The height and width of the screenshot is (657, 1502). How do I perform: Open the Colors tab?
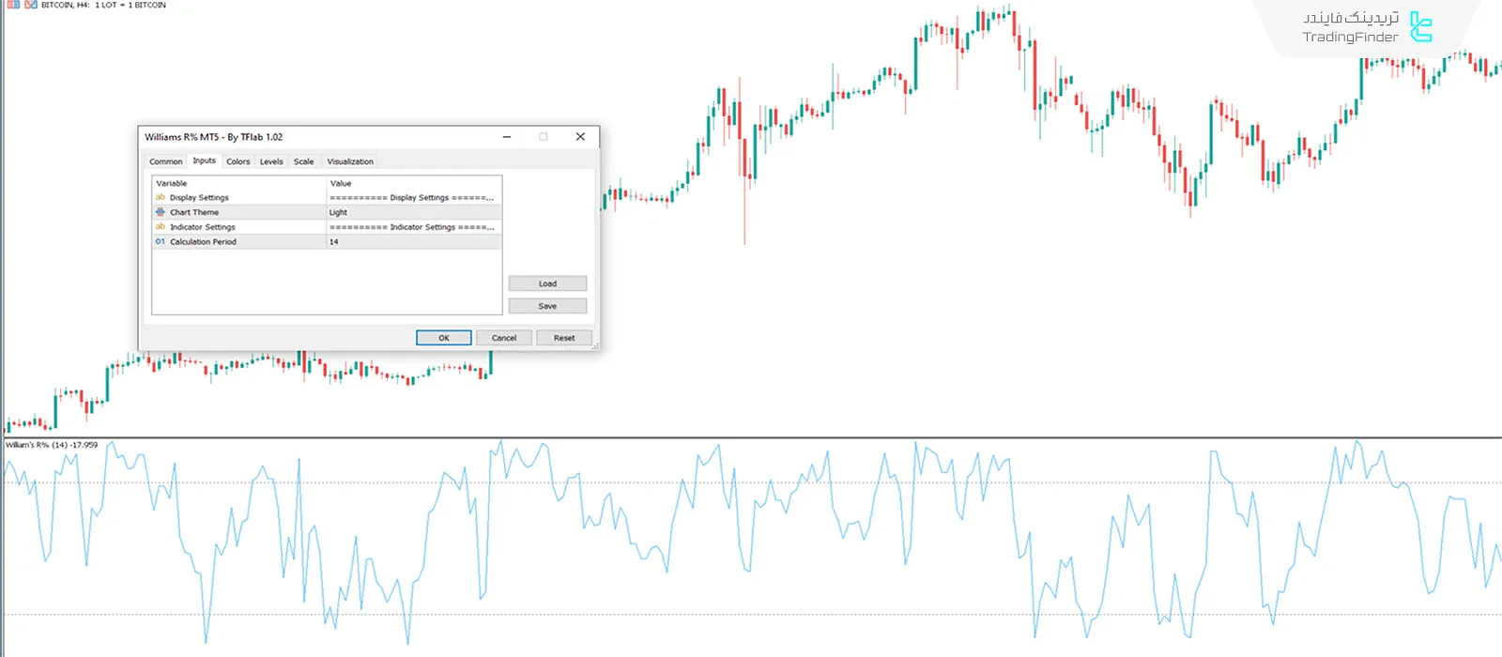click(x=238, y=161)
